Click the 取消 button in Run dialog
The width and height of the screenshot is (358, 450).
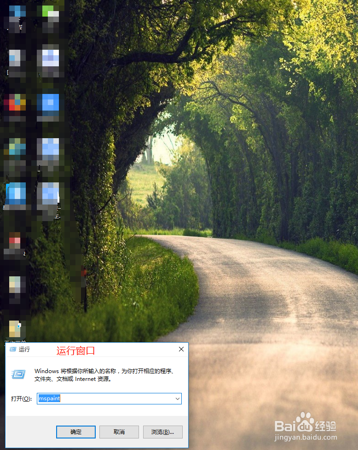(119, 432)
